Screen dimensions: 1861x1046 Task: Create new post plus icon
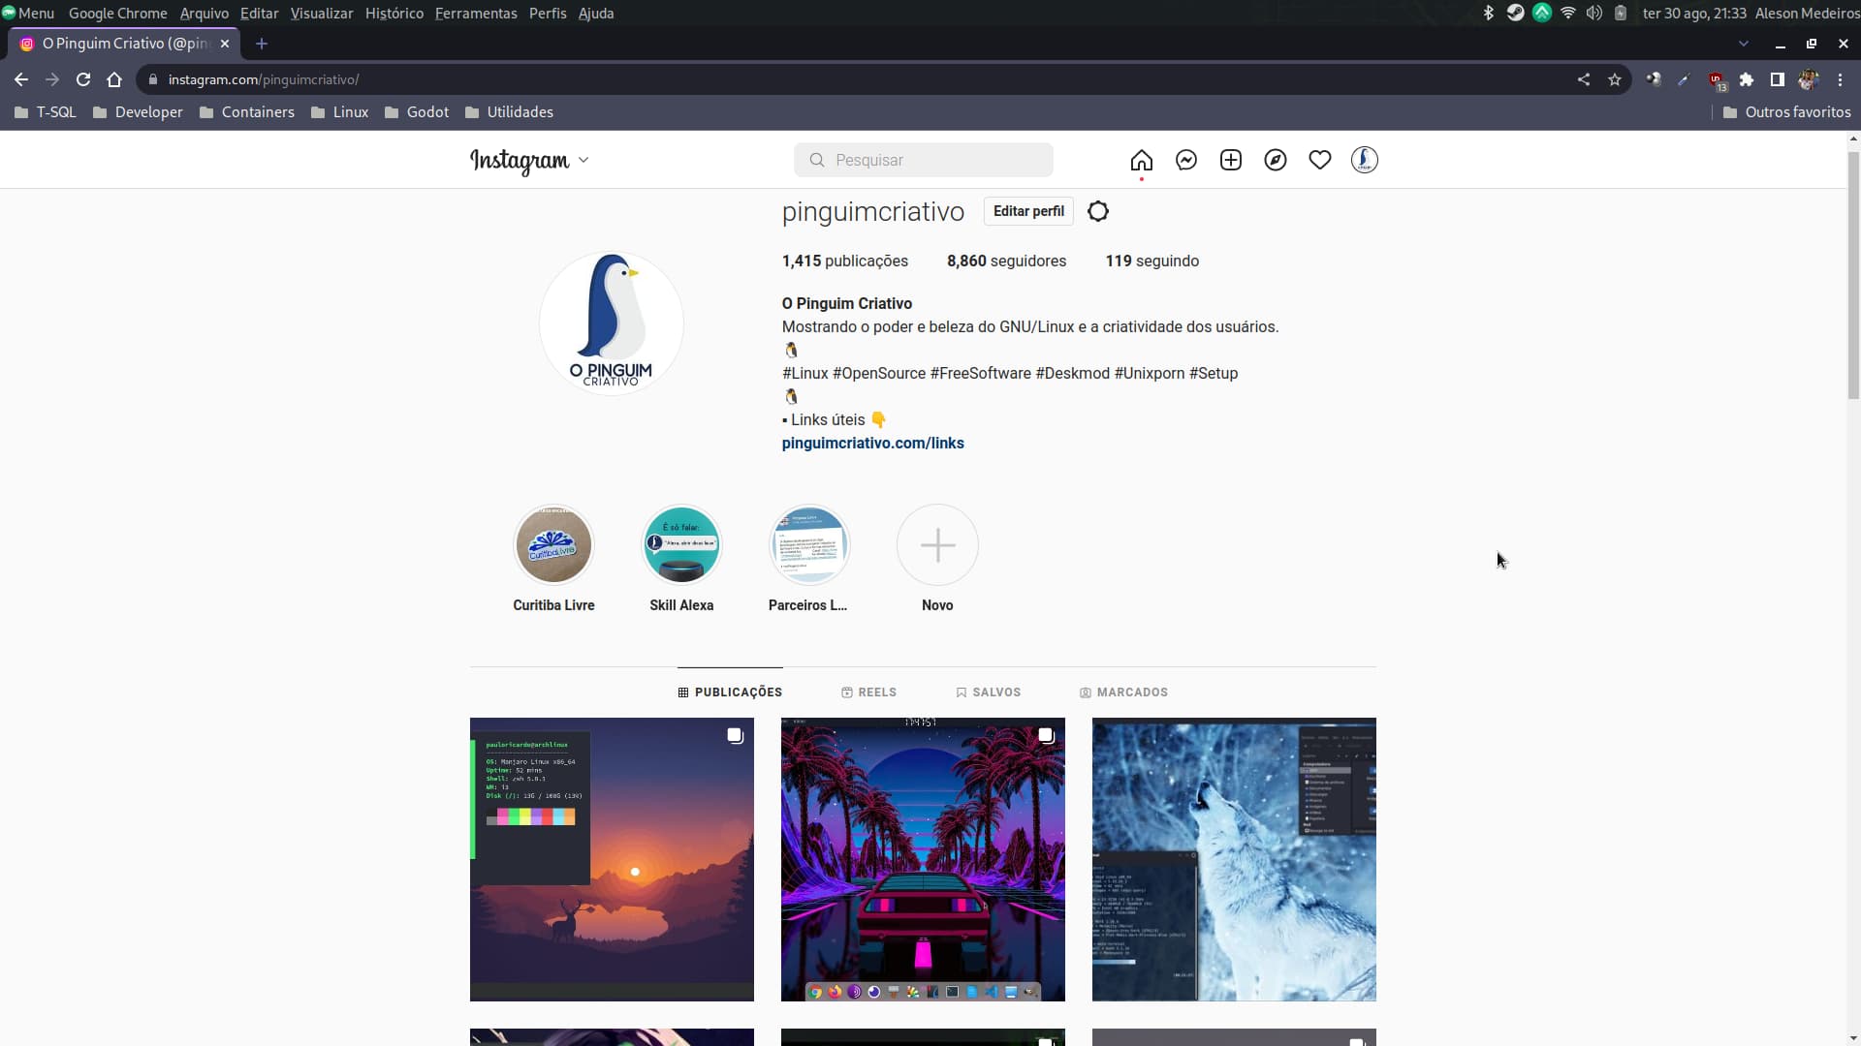pos(1231,160)
